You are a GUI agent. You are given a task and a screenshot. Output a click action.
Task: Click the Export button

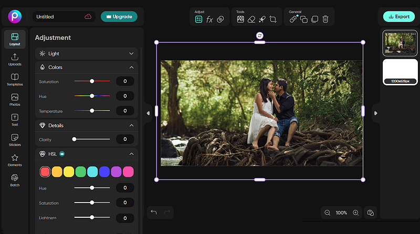click(399, 17)
